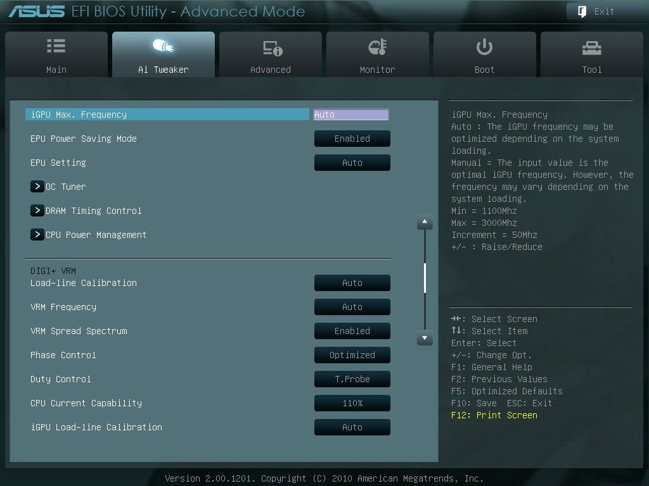Click the Tool toolbox icon
The width and height of the screenshot is (649, 486).
592,48
